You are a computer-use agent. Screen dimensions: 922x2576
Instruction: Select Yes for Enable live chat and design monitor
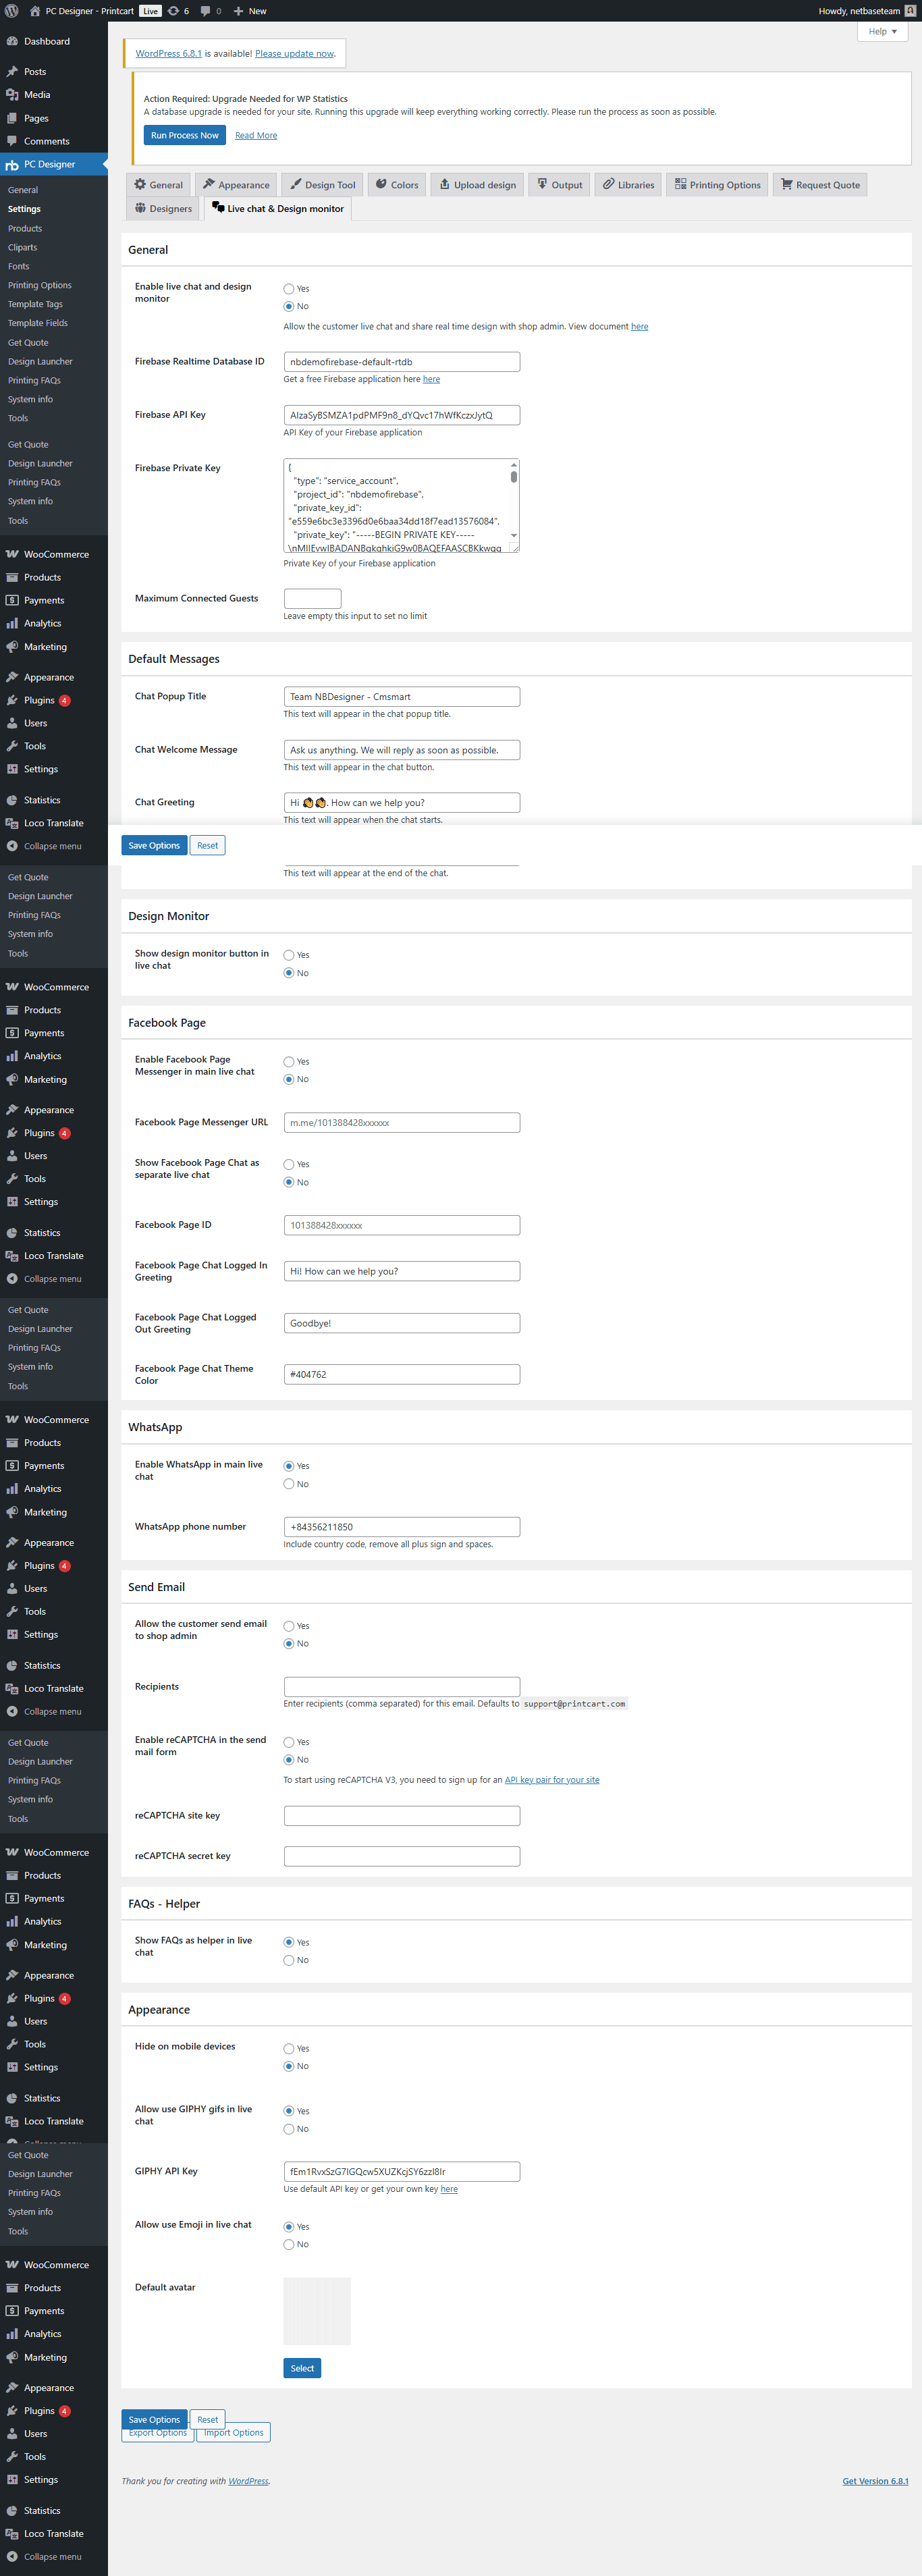289,289
